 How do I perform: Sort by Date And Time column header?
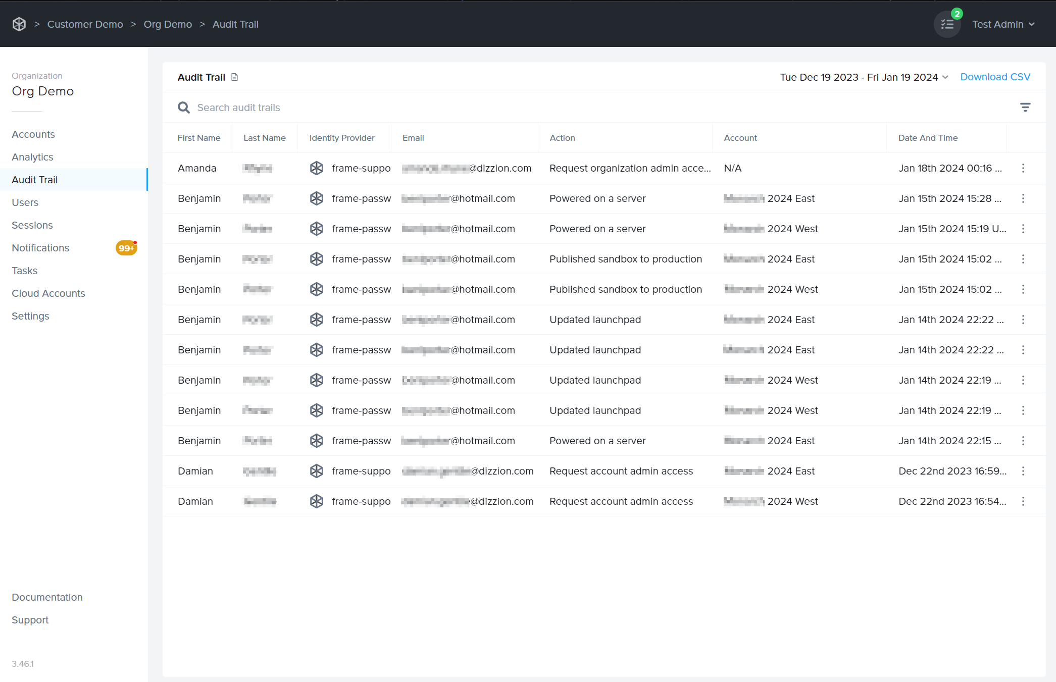[928, 138]
